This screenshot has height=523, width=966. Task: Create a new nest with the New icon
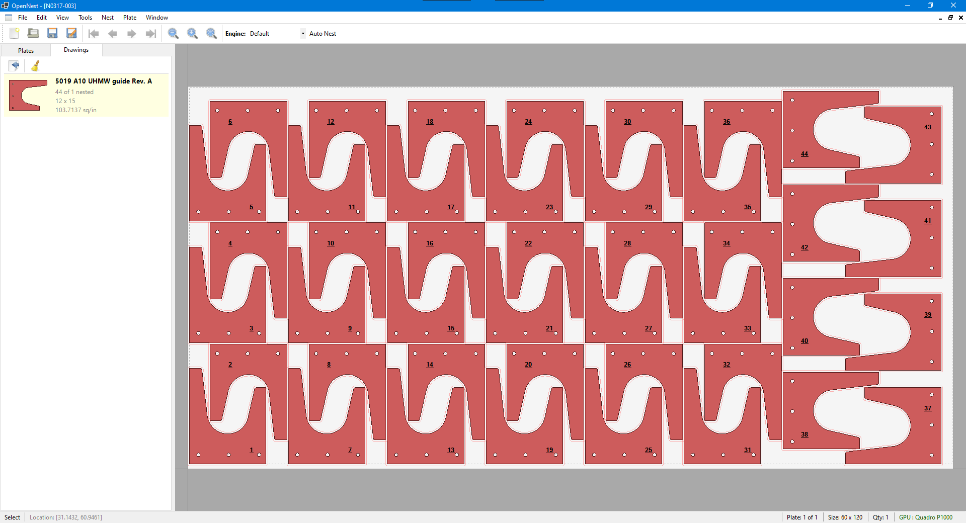point(14,34)
